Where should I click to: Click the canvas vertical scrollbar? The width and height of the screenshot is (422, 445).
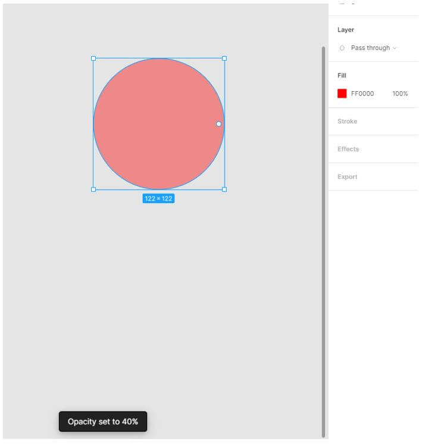(323, 242)
